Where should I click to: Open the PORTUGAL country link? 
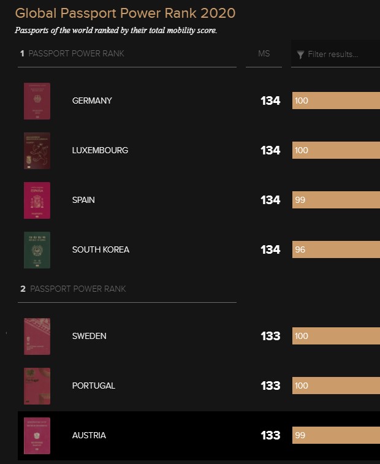tap(94, 386)
